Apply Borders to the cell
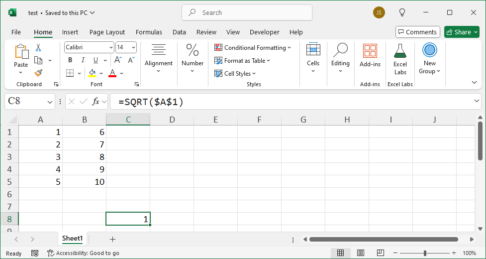This screenshot has height=259, width=486. [70, 73]
